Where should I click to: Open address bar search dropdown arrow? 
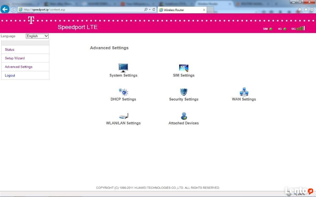point(150,10)
